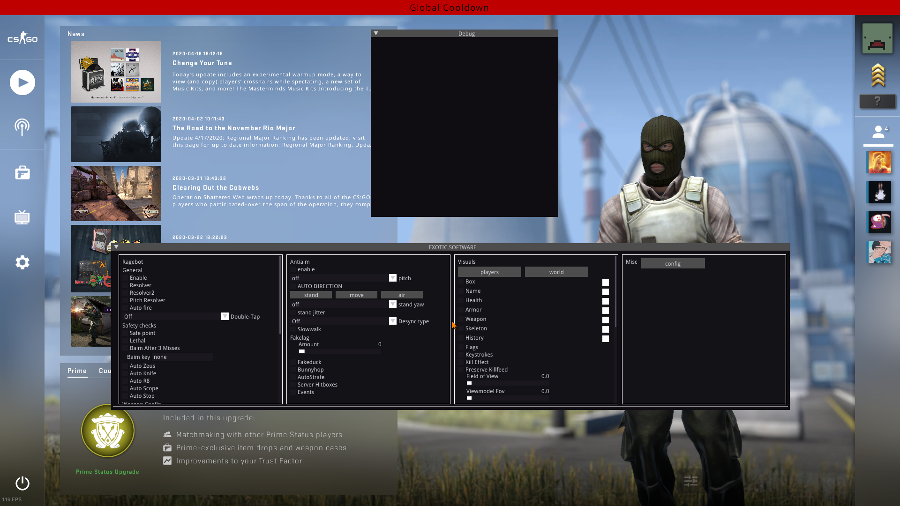The image size is (900, 506).
Task: Open the pitch dropdown
Action: pos(392,278)
